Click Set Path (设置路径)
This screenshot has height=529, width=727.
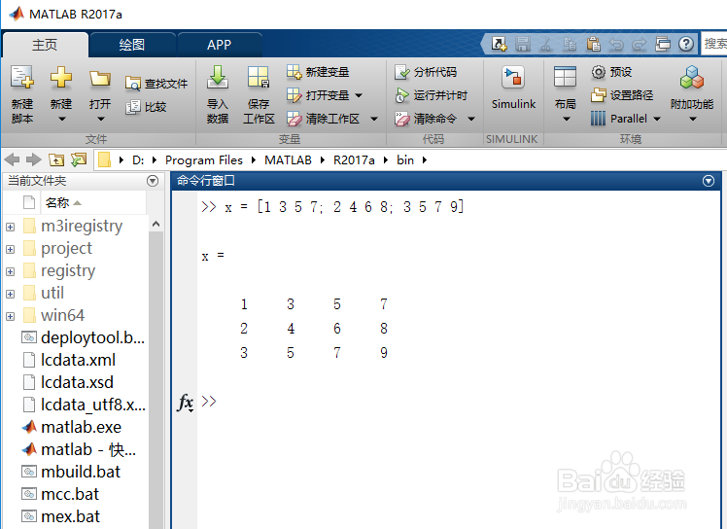click(622, 95)
